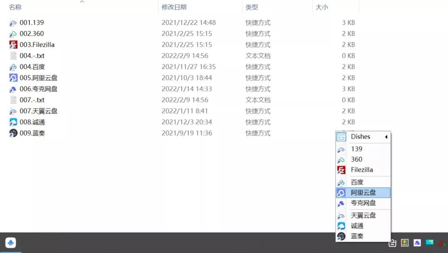Launch 139 from the popup menu
This screenshot has height=253, width=448.
tap(363, 149)
